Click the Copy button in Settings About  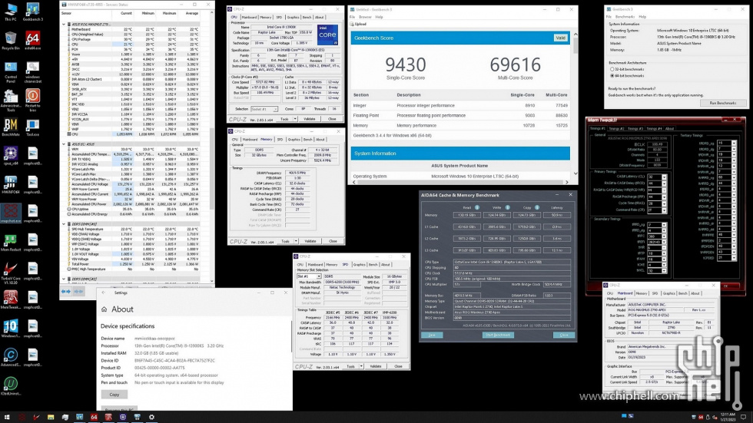(114, 395)
